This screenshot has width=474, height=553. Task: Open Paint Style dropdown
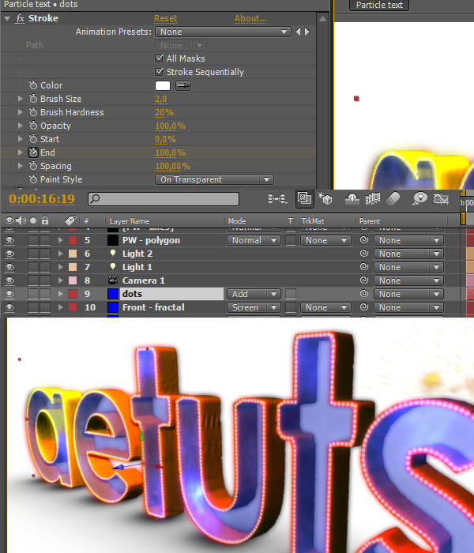[214, 179]
